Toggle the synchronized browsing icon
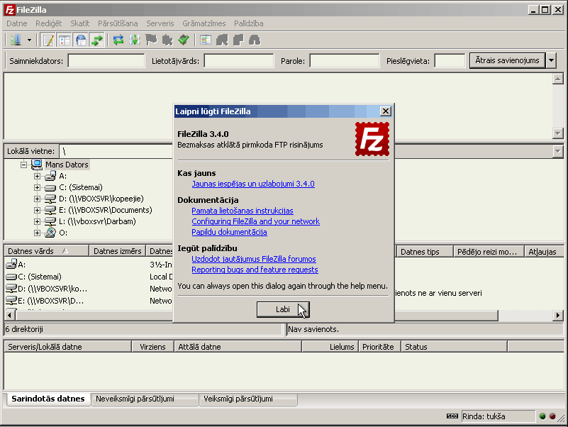Image resolution: width=568 pixels, height=427 pixels. pyautogui.click(x=238, y=40)
